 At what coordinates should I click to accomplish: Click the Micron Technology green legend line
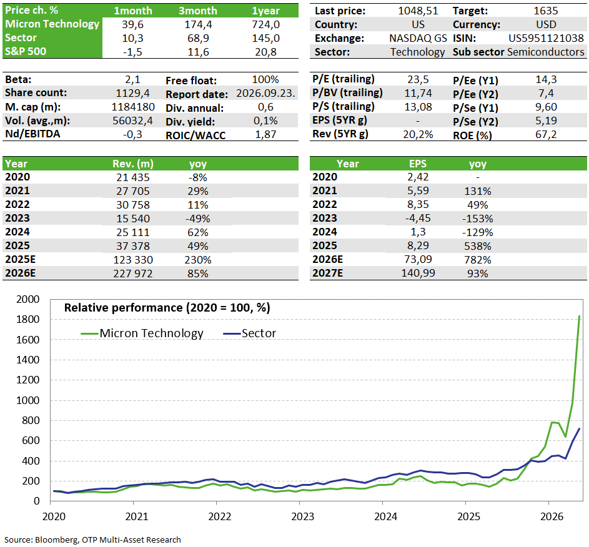[90, 333]
